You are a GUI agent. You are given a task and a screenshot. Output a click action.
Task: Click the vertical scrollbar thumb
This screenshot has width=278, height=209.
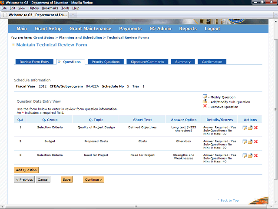click(275, 109)
